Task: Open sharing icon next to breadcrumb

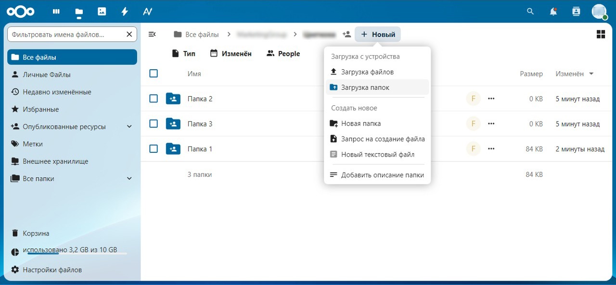Action: (x=346, y=34)
